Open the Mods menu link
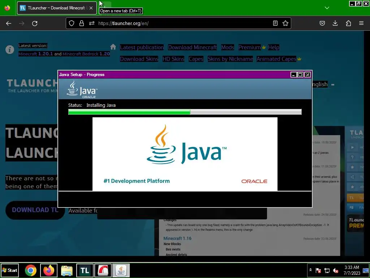370x278 pixels. 228,47
